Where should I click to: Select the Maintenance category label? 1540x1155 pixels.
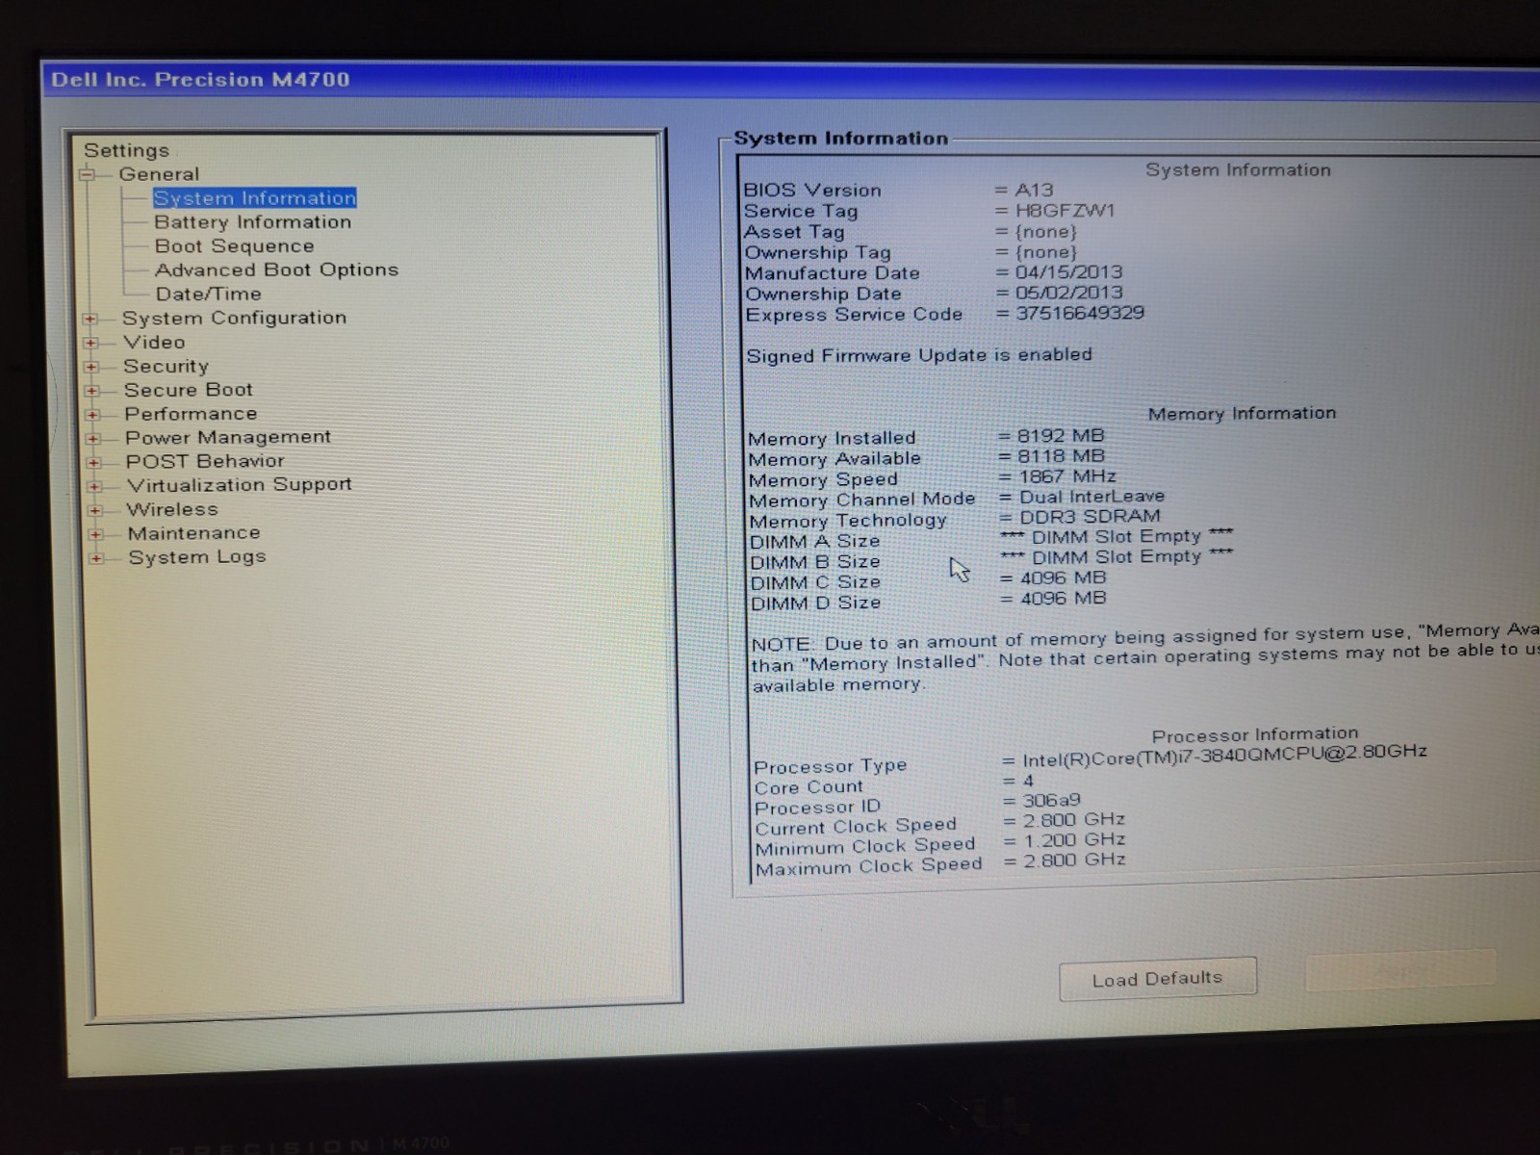point(194,533)
